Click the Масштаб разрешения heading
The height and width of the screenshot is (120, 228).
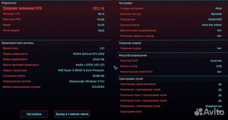[133, 56]
